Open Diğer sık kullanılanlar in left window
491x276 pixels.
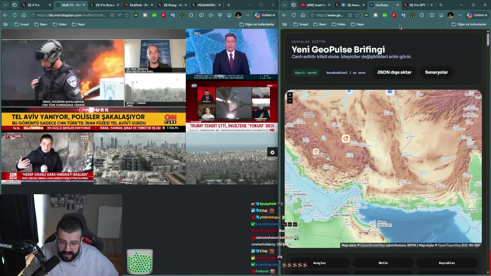pos(257,24)
